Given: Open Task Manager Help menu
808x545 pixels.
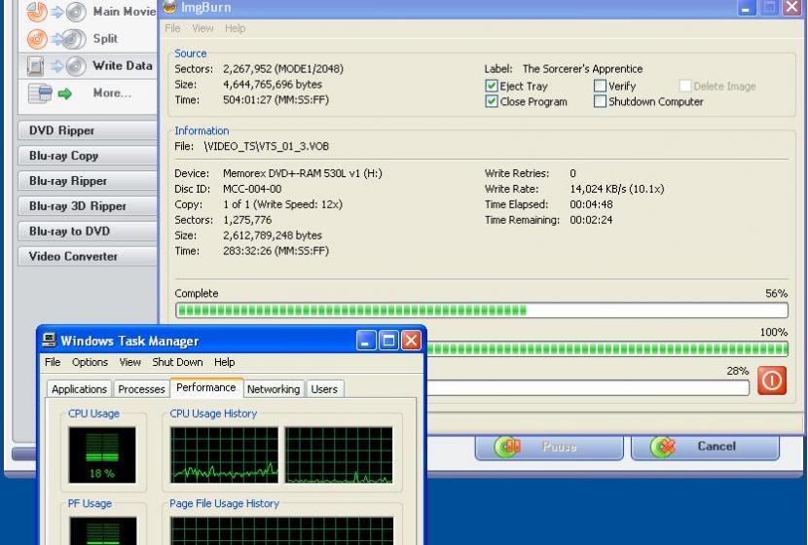Looking at the screenshot, I should tap(224, 362).
